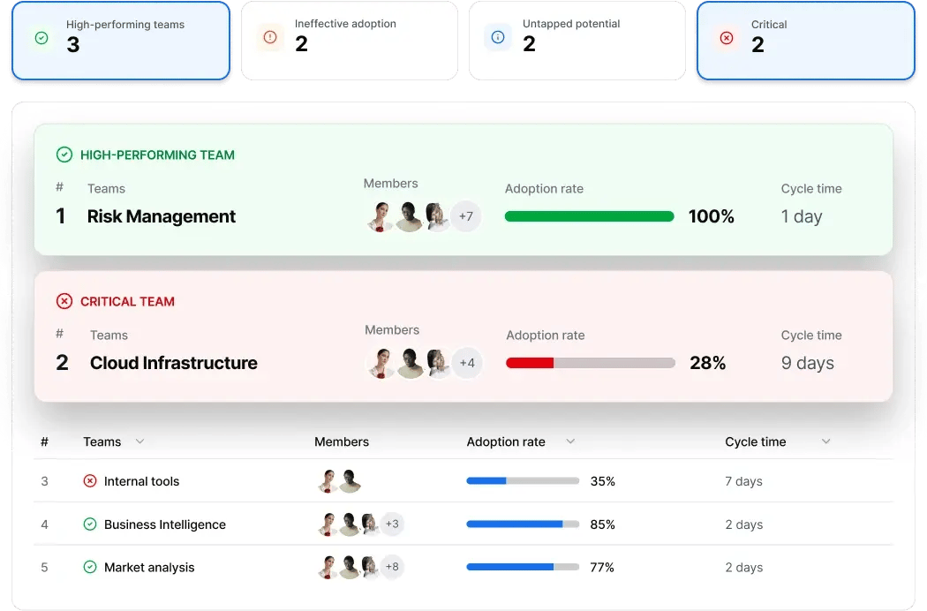Select the Critical summary card
The height and width of the screenshot is (611, 927).
[x=806, y=40]
